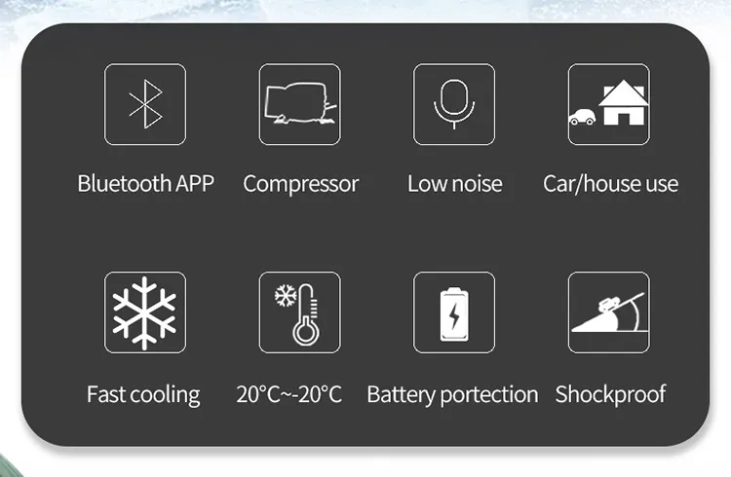Select the car and house icon
731x477 pixels.
coord(609,104)
